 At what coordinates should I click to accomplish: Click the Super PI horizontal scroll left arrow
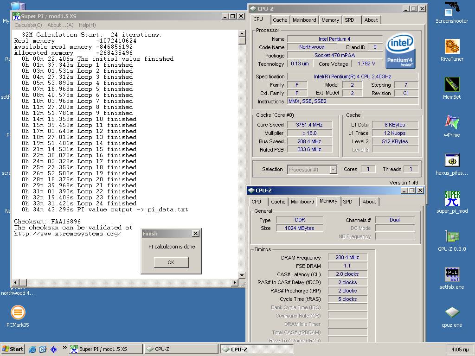pos(15,282)
